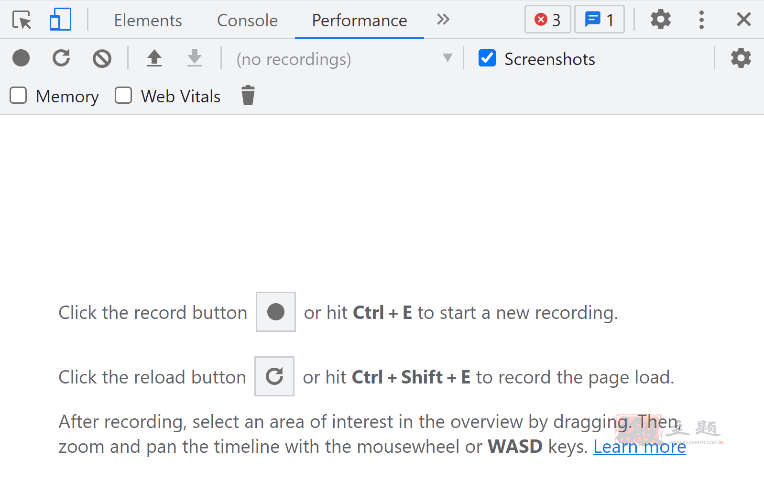The height and width of the screenshot is (482, 764).
Task: Open the three-dot customize menu
Action: (x=701, y=20)
